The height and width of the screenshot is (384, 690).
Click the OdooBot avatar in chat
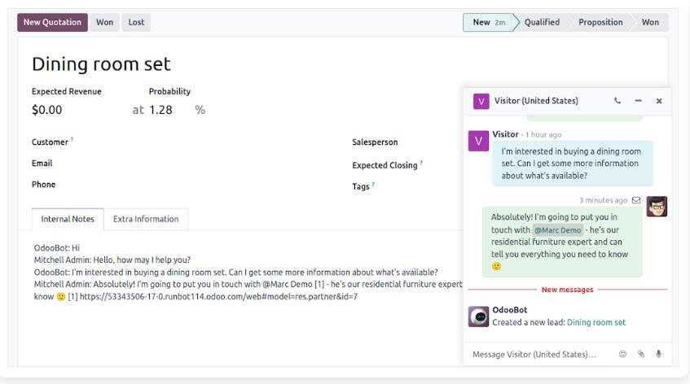coord(479,316)
